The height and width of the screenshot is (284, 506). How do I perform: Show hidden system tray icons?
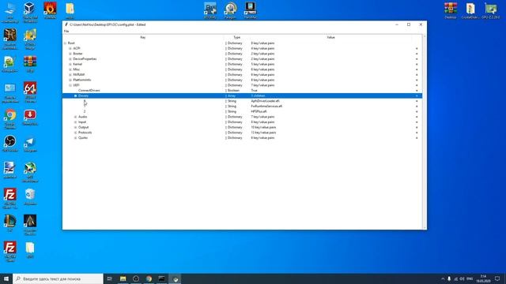pyautogui.click(x=443, y=278)
